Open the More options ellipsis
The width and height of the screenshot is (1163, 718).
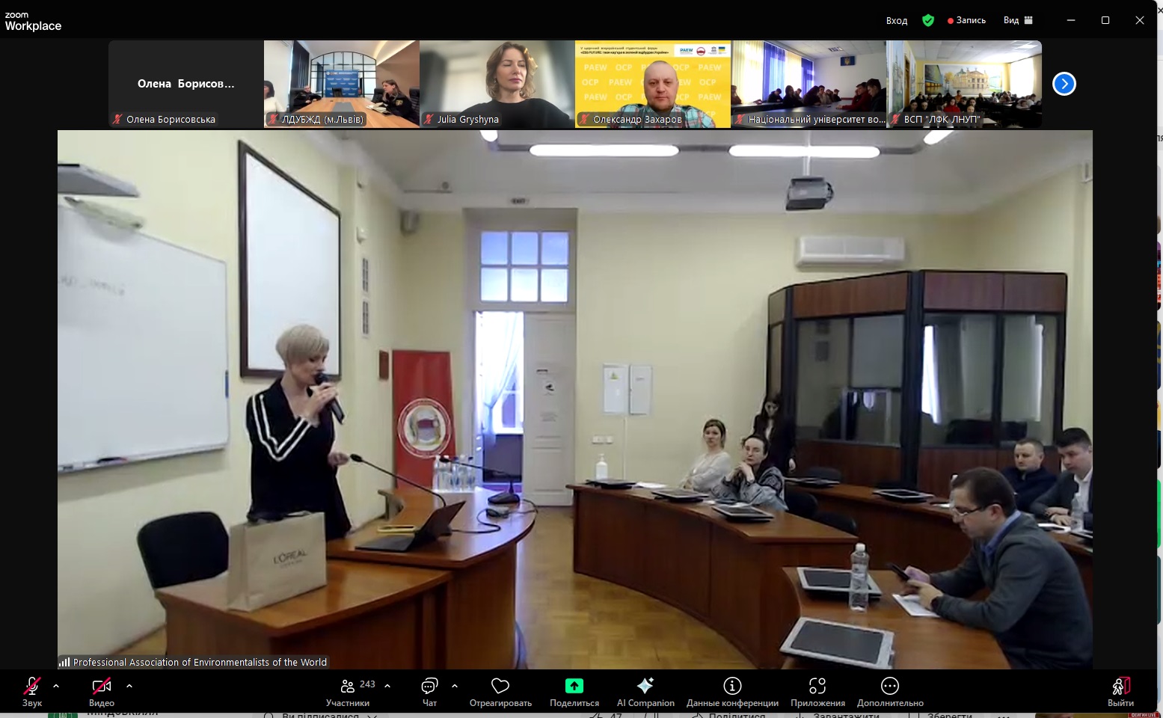click(x=890, y=691)
